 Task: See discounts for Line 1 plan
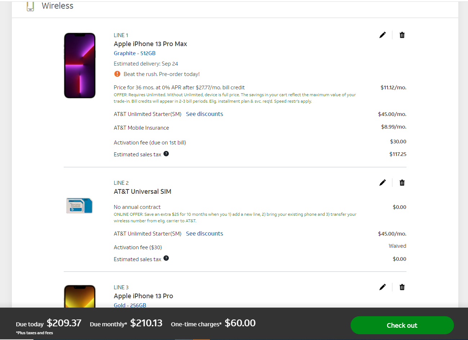click(x=204, y=114)
